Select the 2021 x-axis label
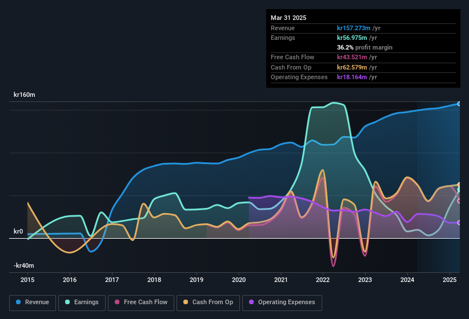Screen dimensions: 469x319 [x=281, y=280]
